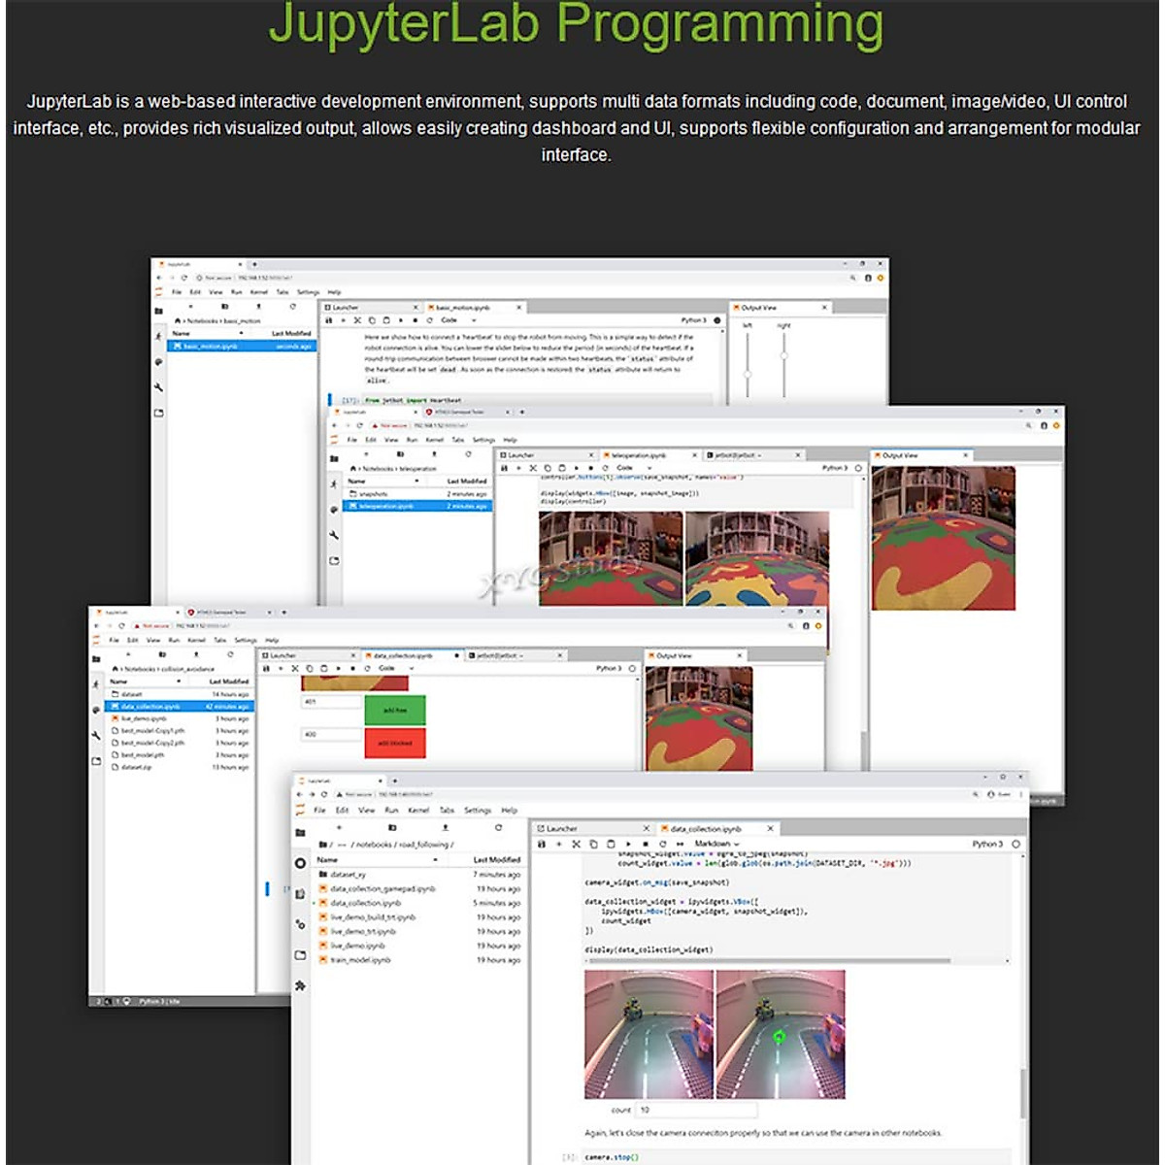Click the Name column sort arrow in file browser
The width and height of the screenshot is (1165, 1165).
pos(435,860)
